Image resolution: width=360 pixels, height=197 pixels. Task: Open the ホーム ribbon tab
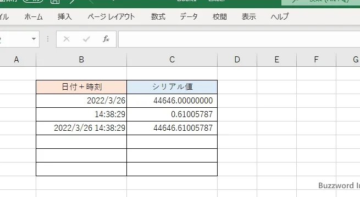(x=34, y=16)
